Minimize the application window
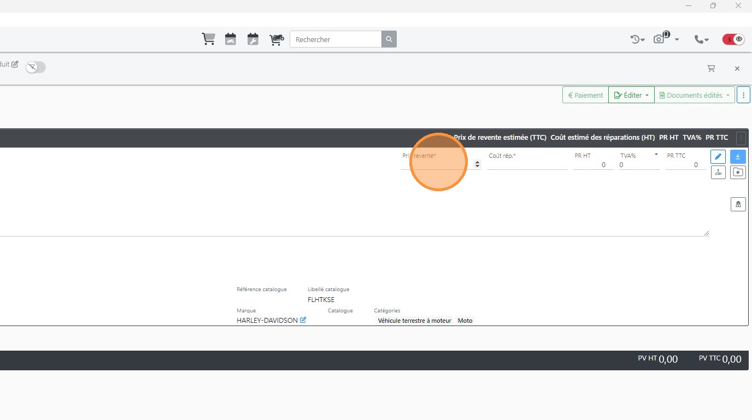Viewport: 752px width, 420px height. pos(688,5)
